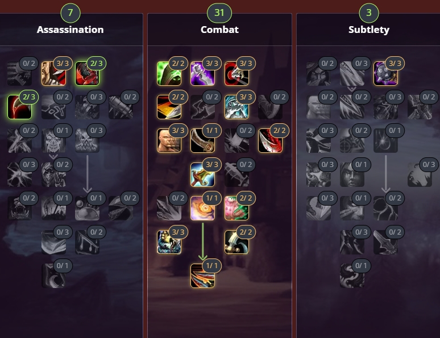This screenshot has width=440, height=338.
Task: Click the blue armored figure 3/3 talent
Action: [236, 107]
